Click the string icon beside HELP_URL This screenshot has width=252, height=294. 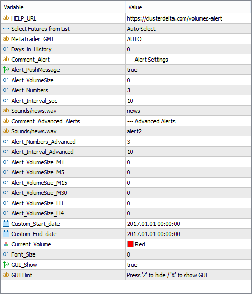(x=6, y=18)
